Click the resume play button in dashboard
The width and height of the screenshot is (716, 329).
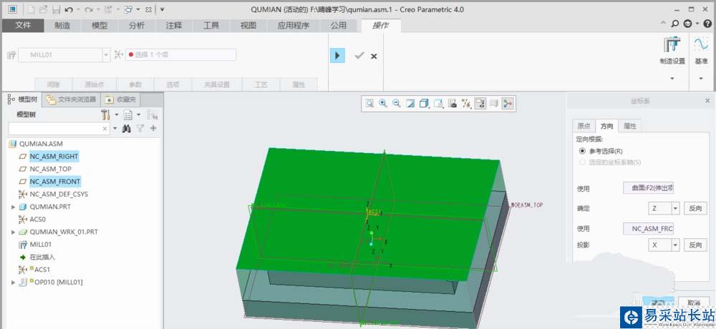(337, 56)
